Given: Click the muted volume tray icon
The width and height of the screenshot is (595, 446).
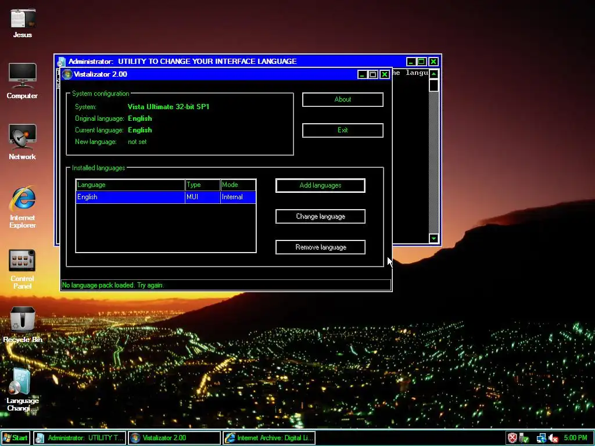Looking at the screenshot, I should (554, 438).
